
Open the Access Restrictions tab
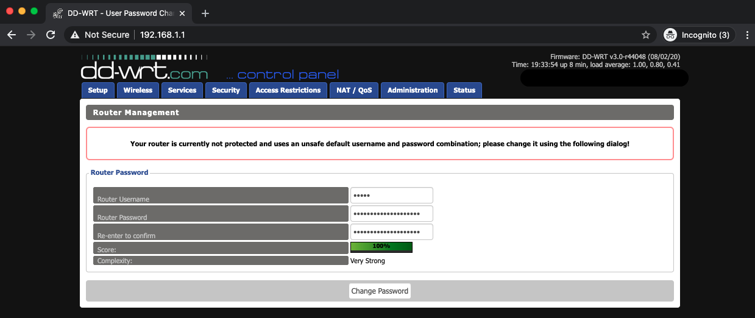point(288,90)
